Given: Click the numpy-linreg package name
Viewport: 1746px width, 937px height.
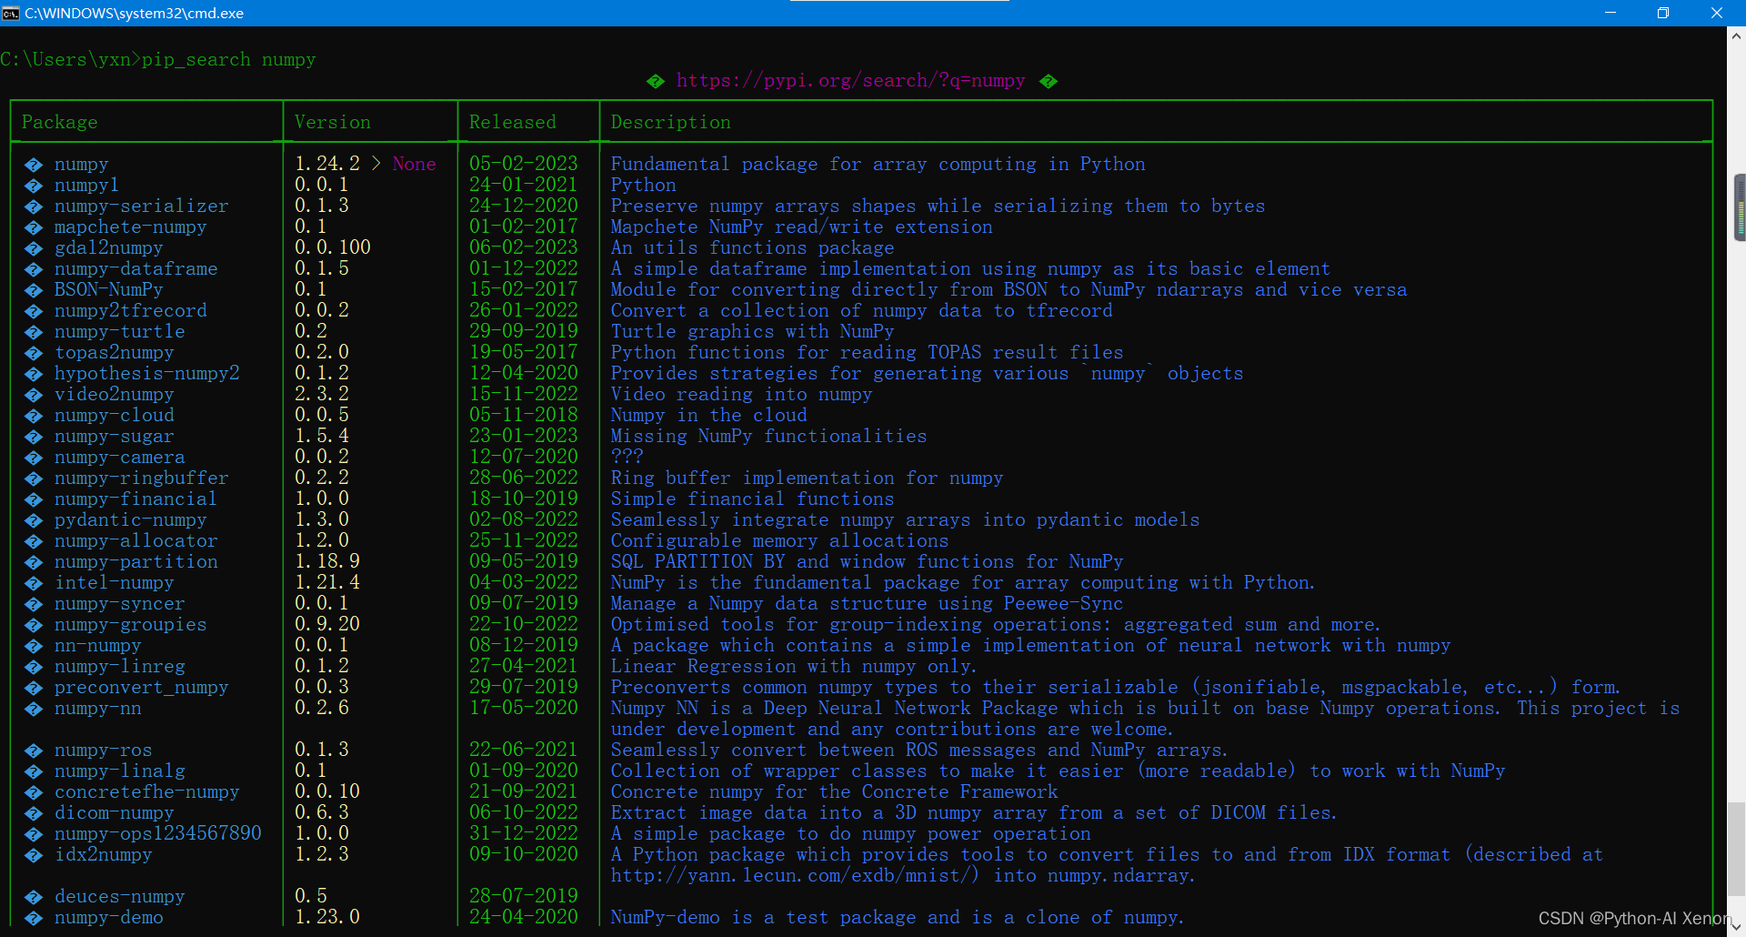Looking at the screenshot, I should click(120, 666).
